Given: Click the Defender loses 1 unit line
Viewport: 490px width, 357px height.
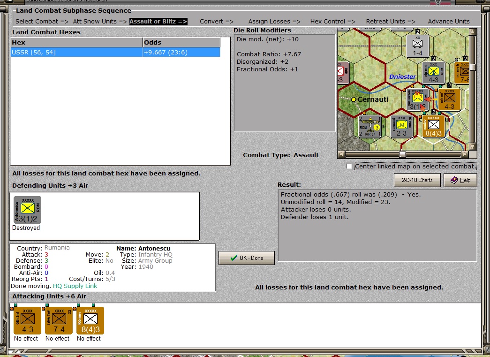Looking at the screenshot, I should (314, 217).
